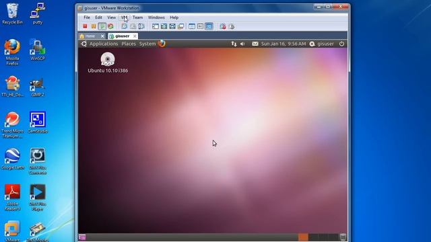Enter Full Screen mode from the toolbar
This screenshot has height=242, width=431.
click(x=172, y=26)
